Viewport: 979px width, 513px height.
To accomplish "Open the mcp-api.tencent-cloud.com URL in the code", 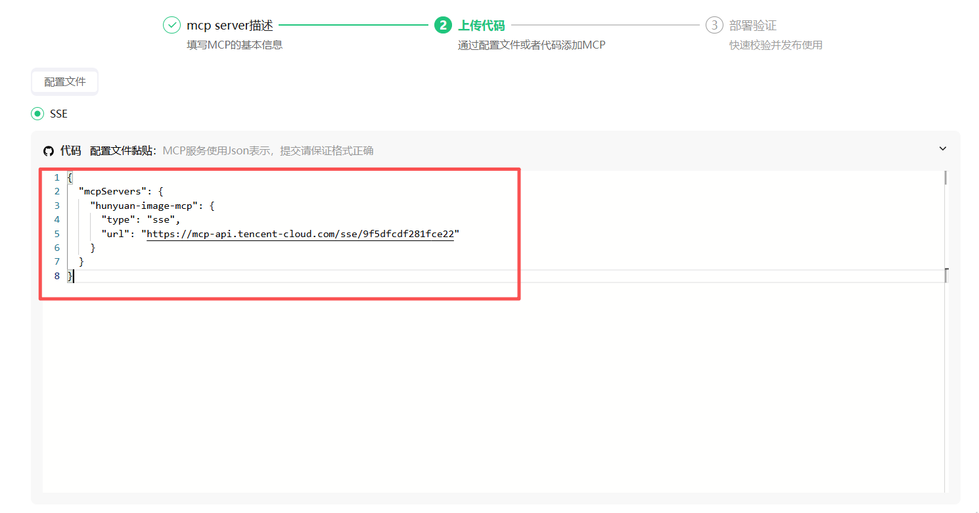I will point(300,234).
